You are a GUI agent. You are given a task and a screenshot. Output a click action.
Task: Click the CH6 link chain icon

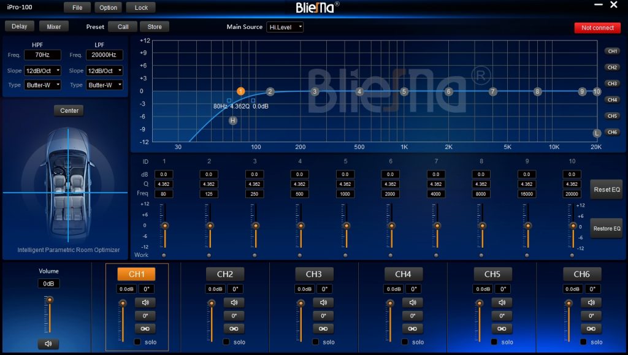591,329
